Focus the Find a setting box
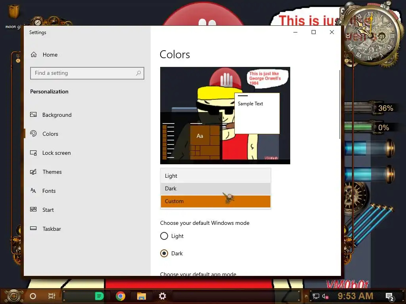The width and height of the screenshot is (406, 304). pos(87,73)
